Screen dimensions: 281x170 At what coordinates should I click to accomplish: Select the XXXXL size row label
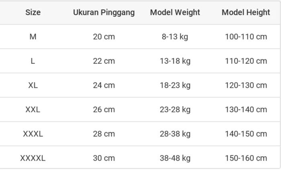(33, 158)
